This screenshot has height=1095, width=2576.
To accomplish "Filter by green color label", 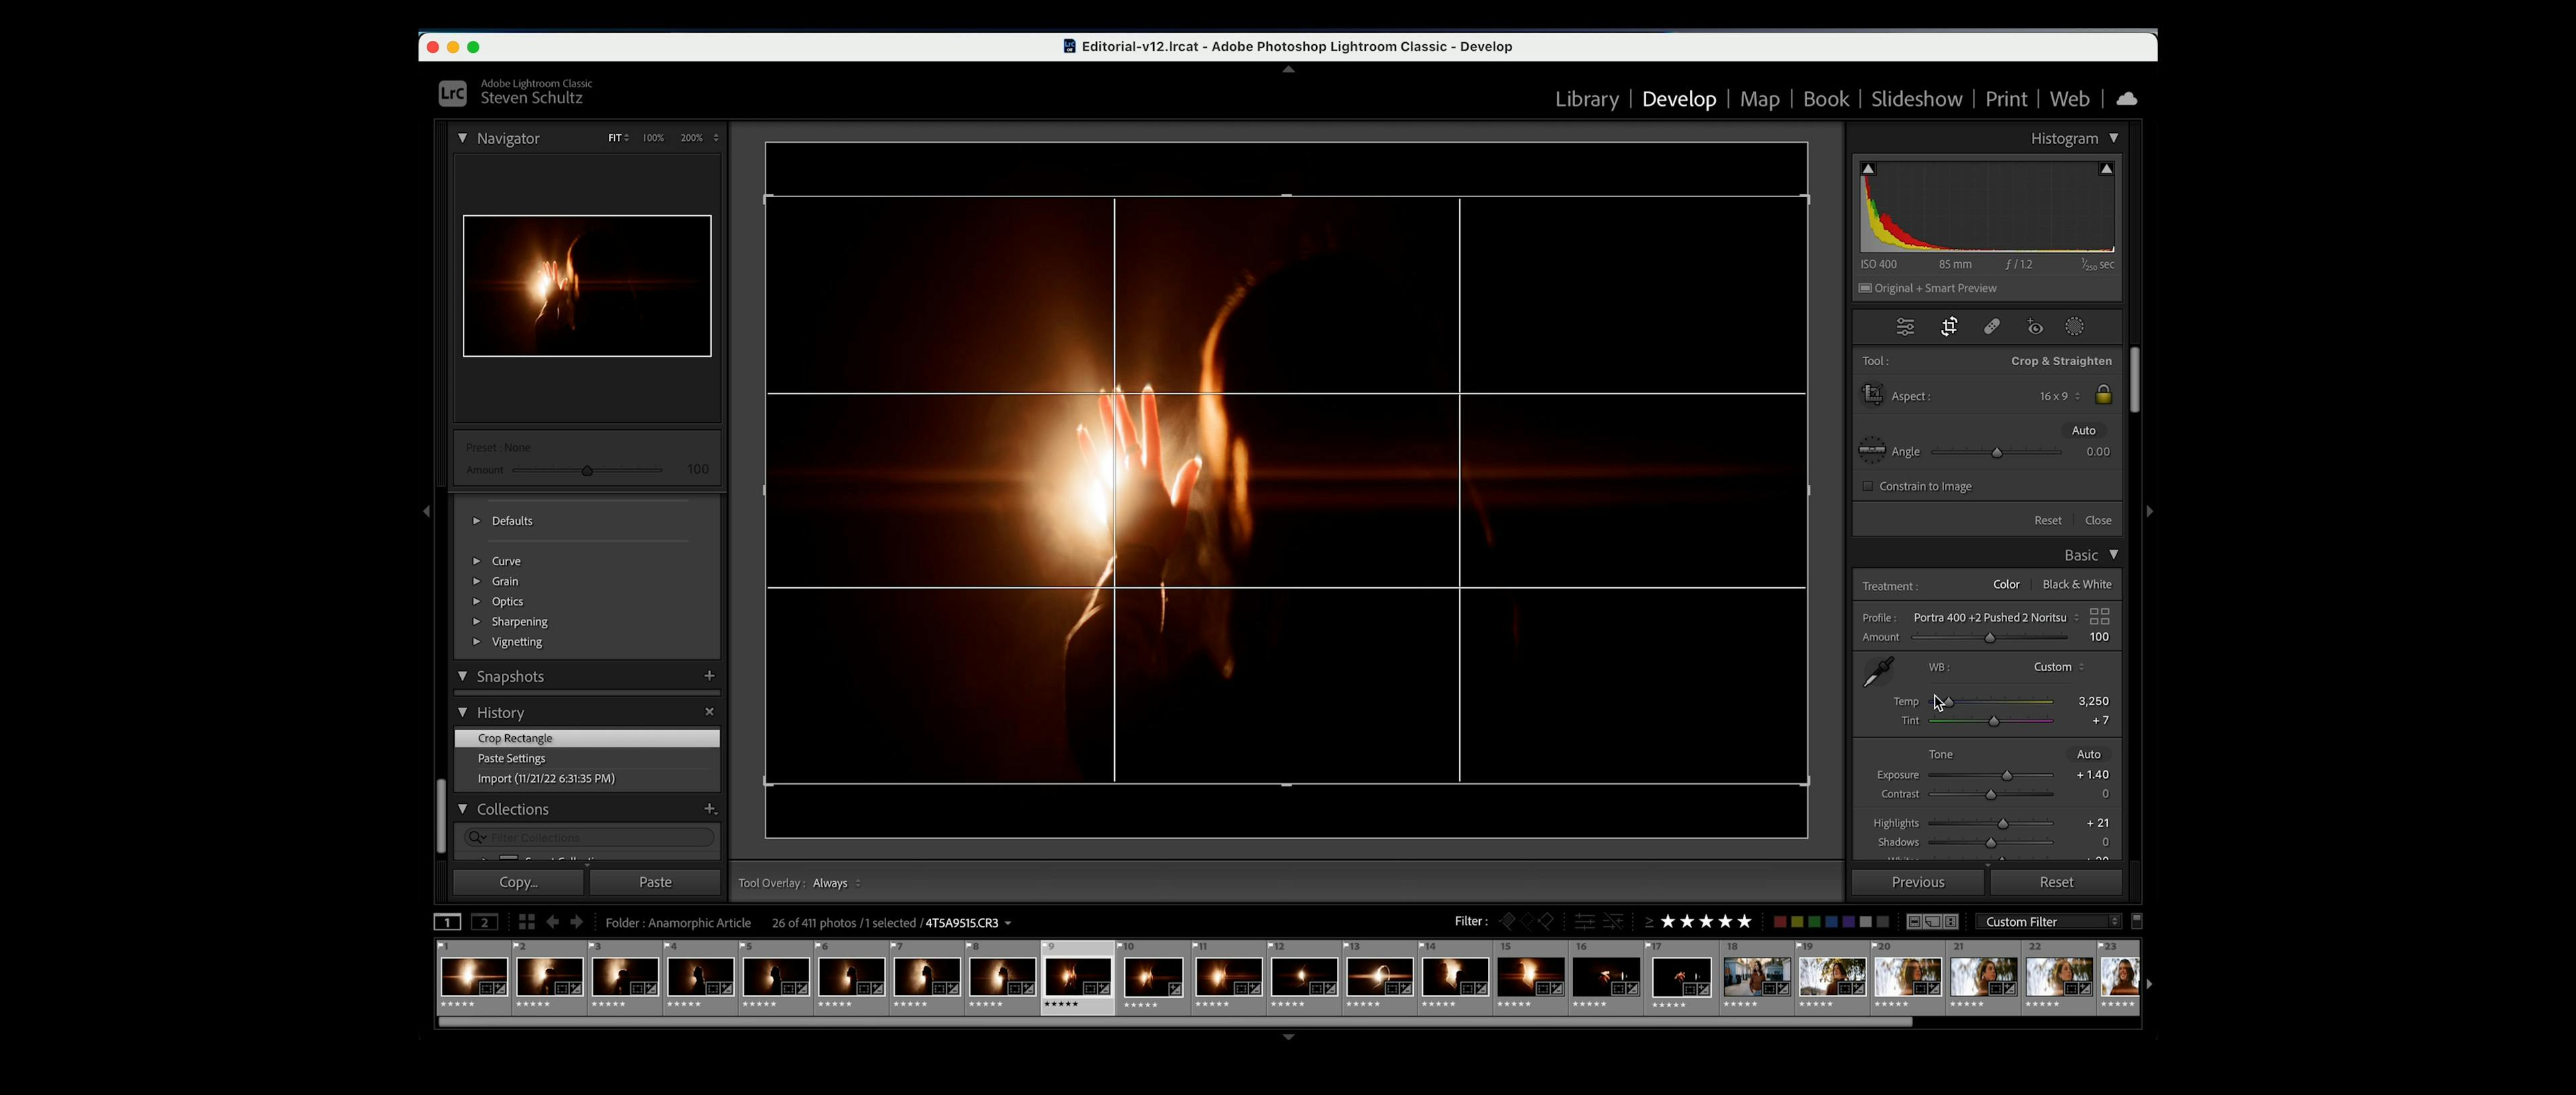I will [x=1814, y=922].
